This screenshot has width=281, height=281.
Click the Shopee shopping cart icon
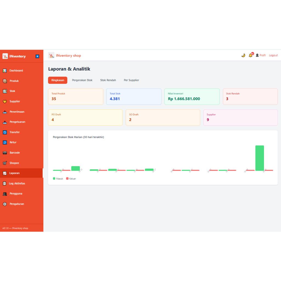coord(5,163)
